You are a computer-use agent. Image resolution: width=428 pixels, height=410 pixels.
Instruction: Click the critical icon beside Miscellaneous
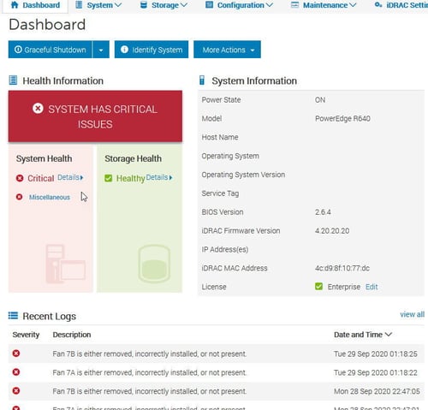[x=19, y=197]
